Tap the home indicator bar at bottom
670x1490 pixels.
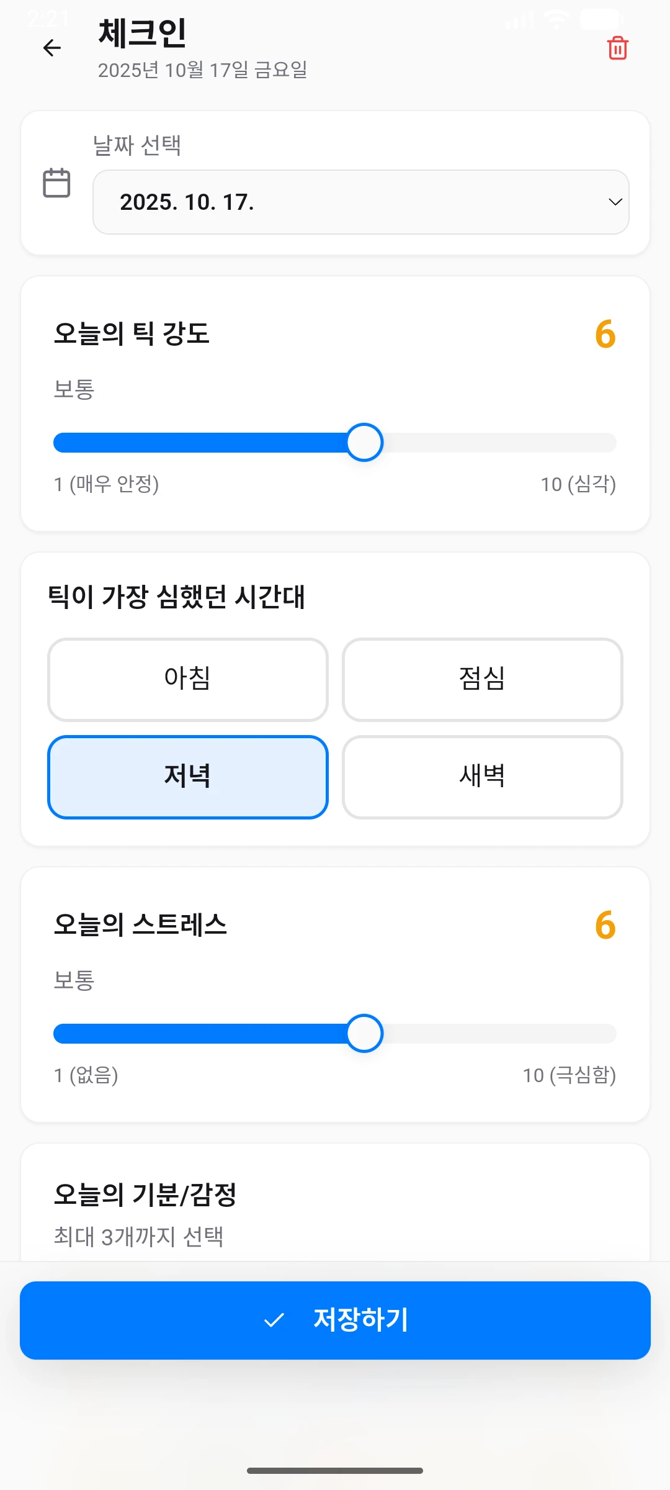335,1471
